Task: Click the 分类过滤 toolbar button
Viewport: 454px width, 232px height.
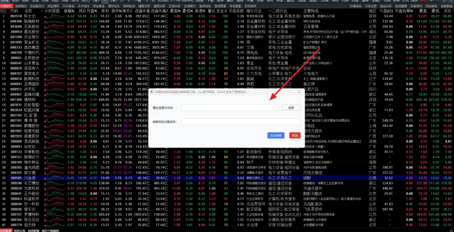Action: click(371, 6)
